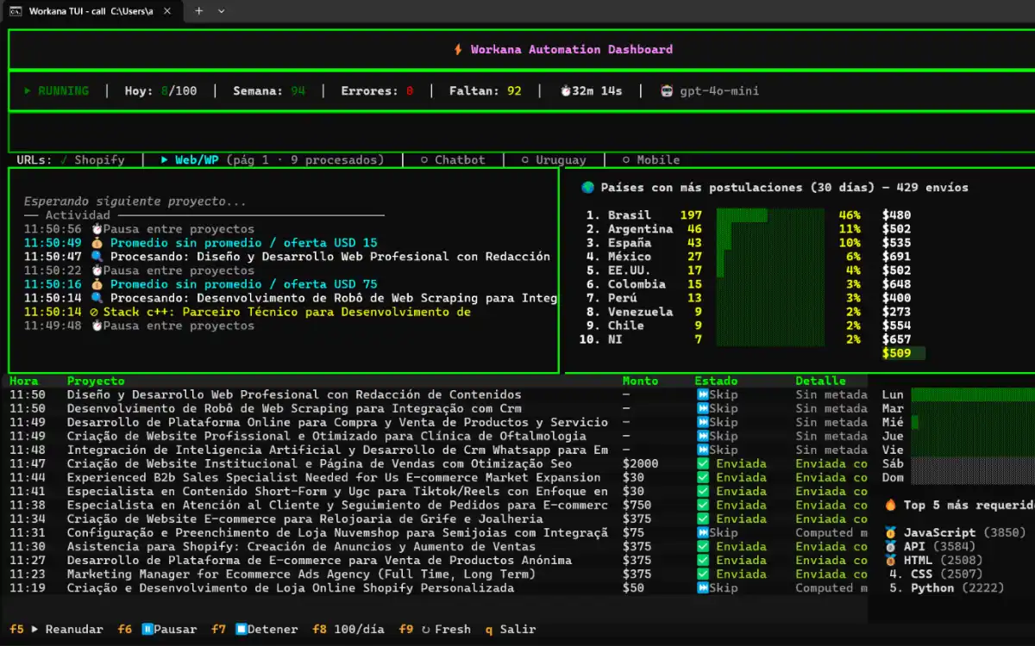
Task: Click the globe icon by Países con más postulaciones
Action: (588, 188)
